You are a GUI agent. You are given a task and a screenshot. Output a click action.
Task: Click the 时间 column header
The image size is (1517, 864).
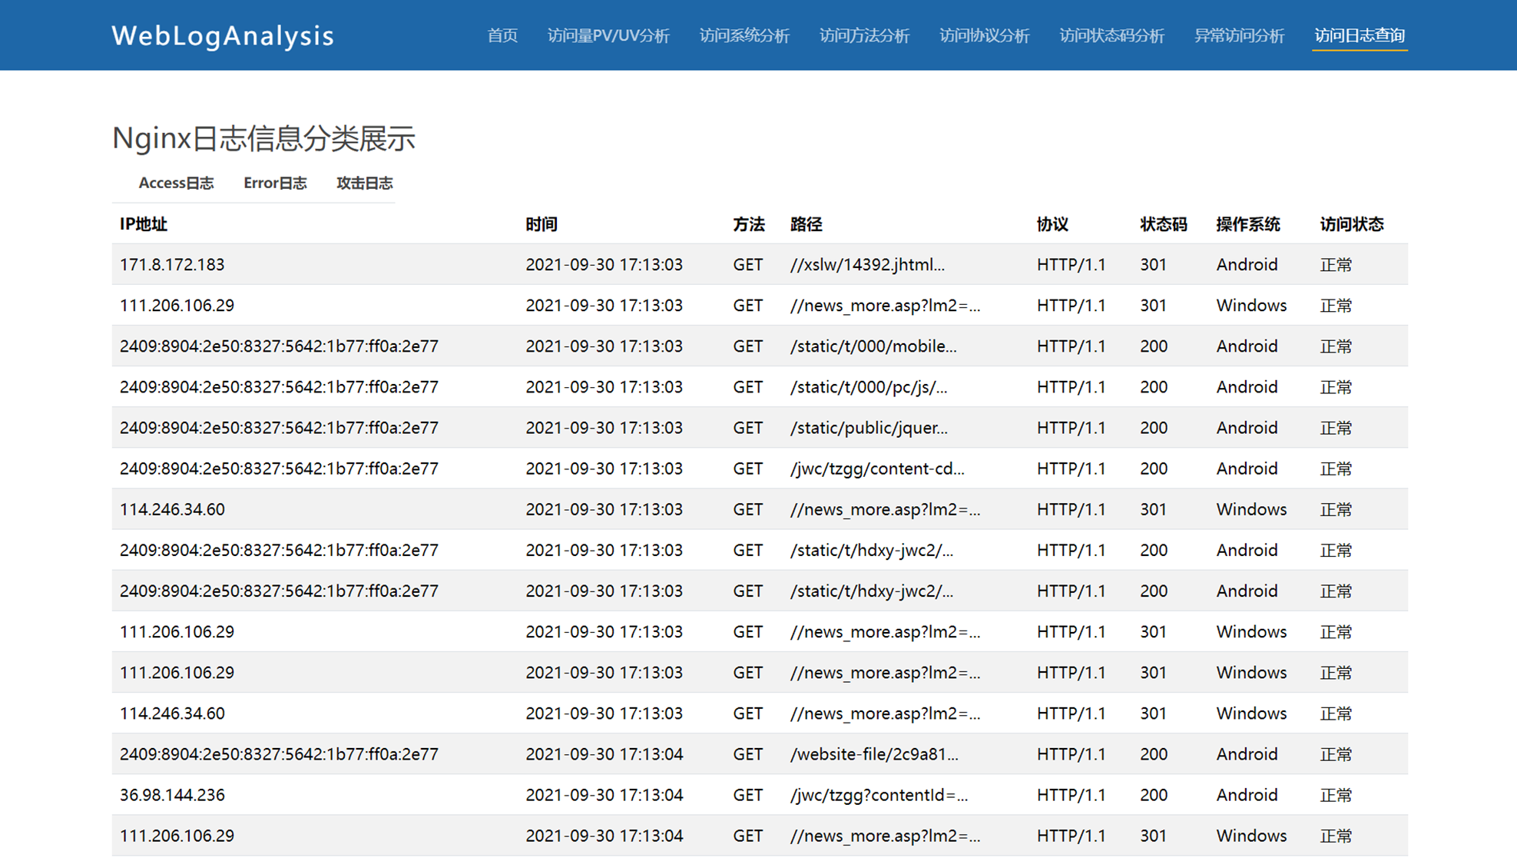[542, 224]
